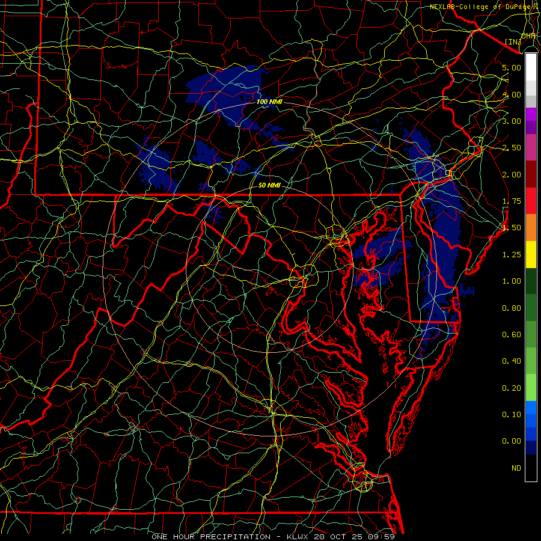541x541 pixels.
Task: Click the 0.10 scale label
Action: tap(512, 414)
